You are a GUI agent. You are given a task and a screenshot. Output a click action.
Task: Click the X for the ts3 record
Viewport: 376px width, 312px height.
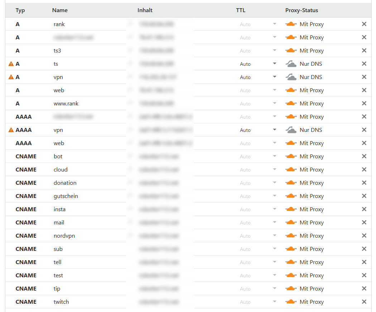click(364, 51)
